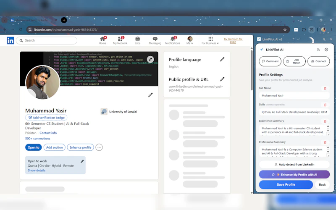Click Enhance My Profile with AI
The width and height of the screenshot is (336, 210).
pos(294,174)
